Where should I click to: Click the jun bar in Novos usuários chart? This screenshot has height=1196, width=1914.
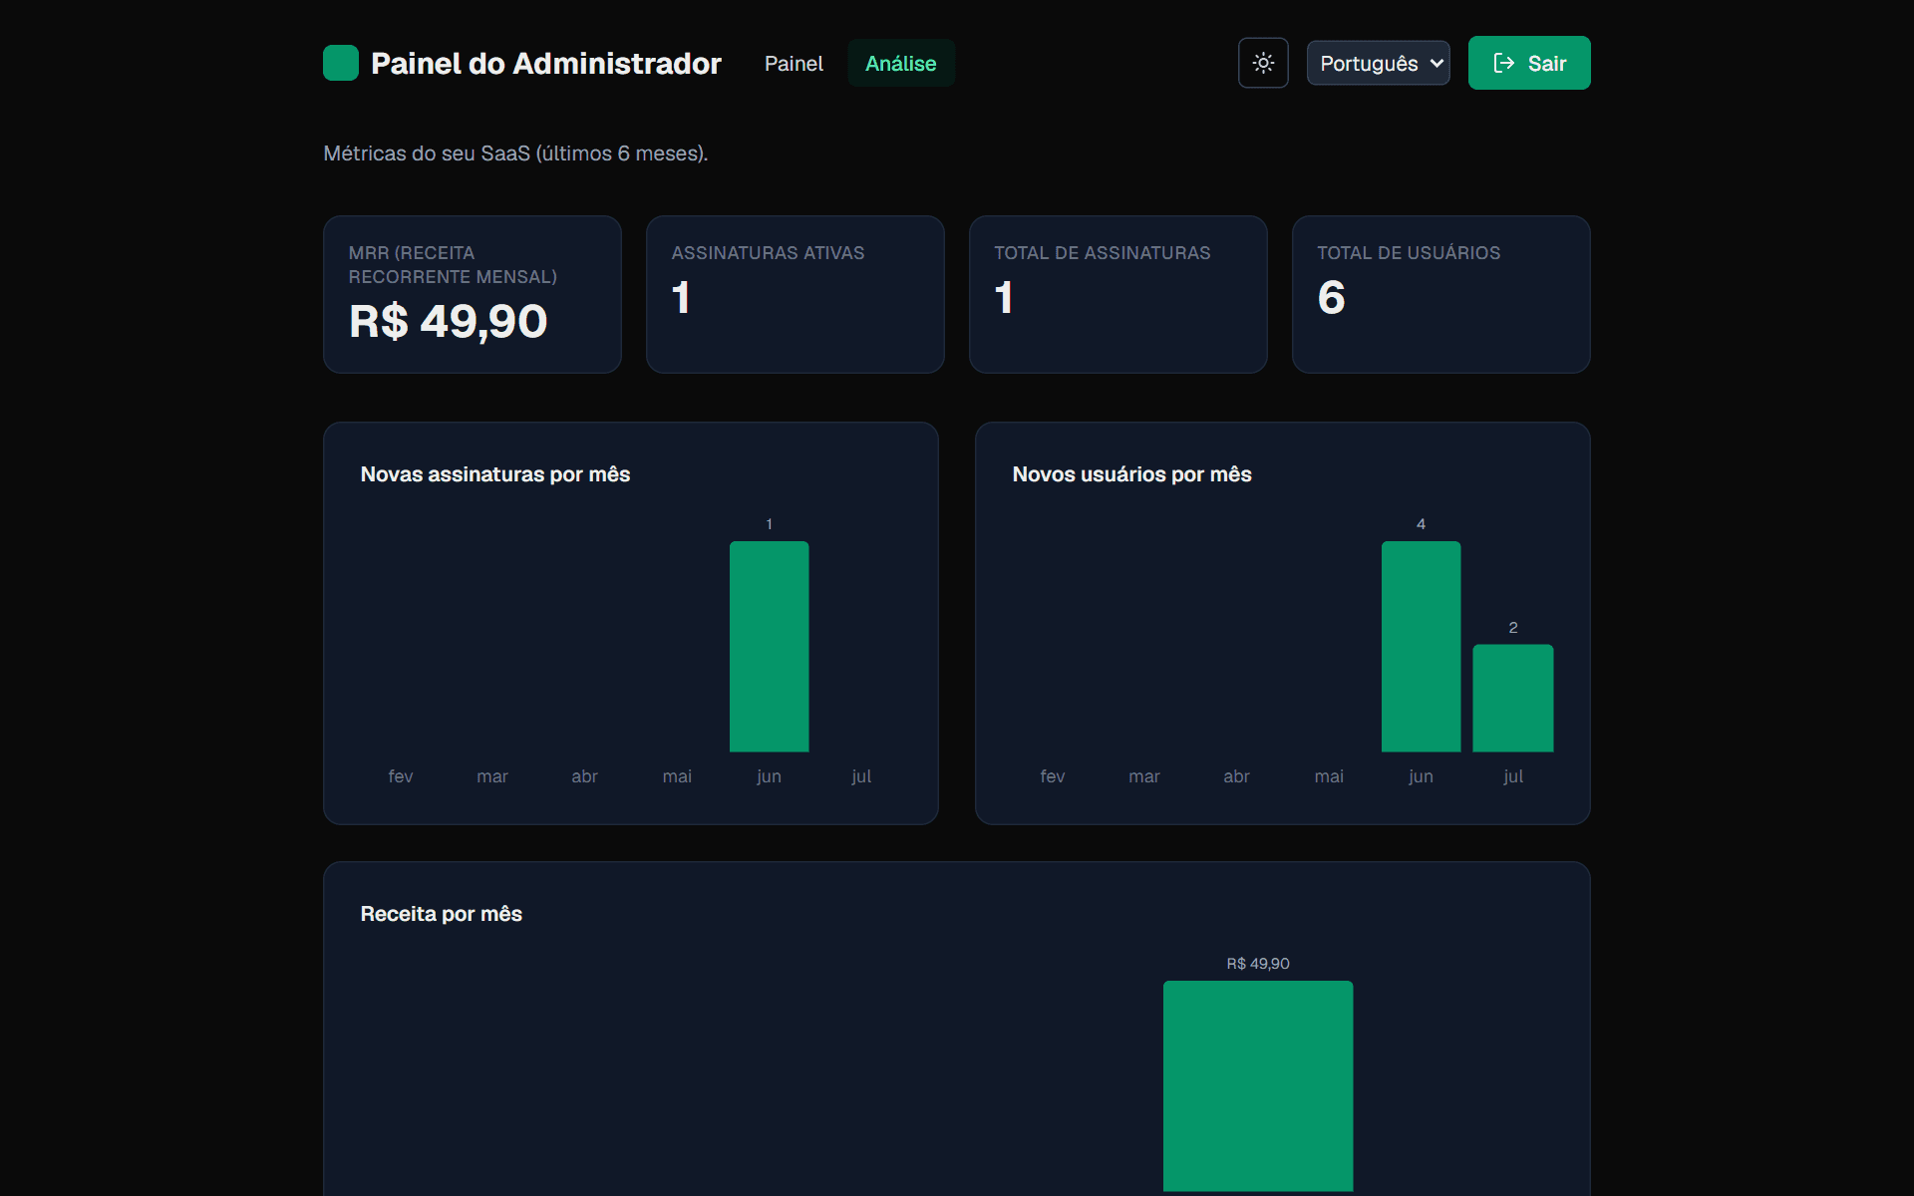[x=1421, y=646]
